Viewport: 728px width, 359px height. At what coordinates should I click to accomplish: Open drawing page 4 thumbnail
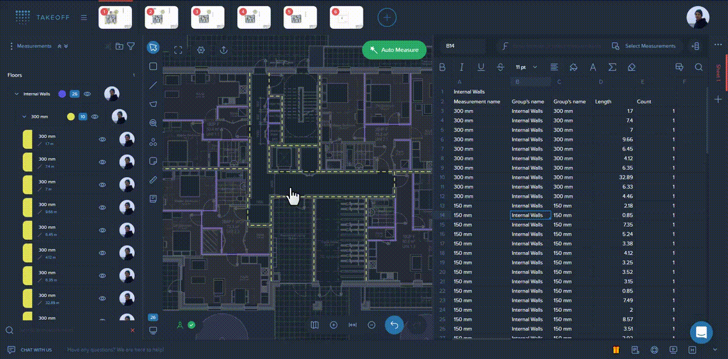(x=254, y=18)
